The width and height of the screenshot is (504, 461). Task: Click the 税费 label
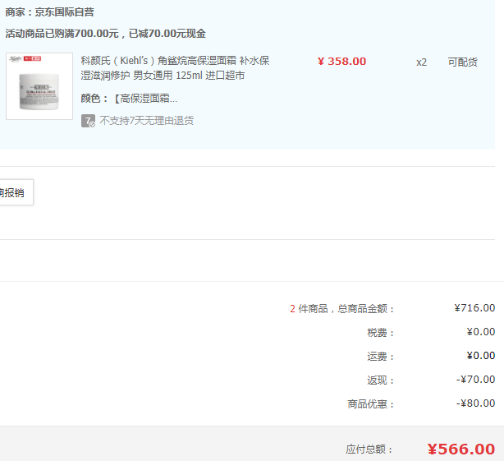pos(380,332)
